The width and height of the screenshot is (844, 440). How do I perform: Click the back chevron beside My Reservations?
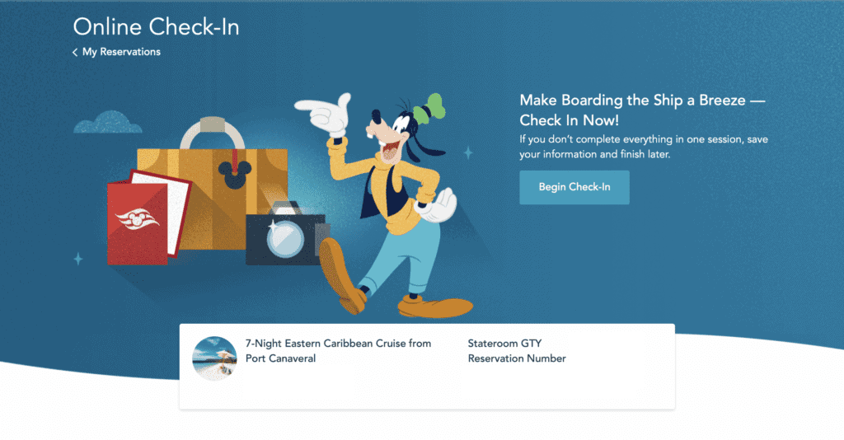pyautogui.click(x=75, y=52)
